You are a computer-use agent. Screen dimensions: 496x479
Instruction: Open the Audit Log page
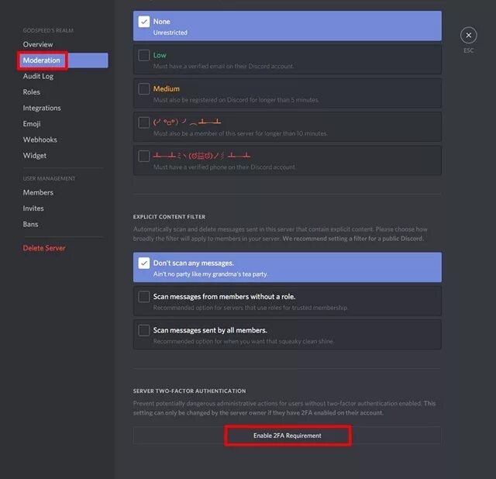click(x=38, y=76)
